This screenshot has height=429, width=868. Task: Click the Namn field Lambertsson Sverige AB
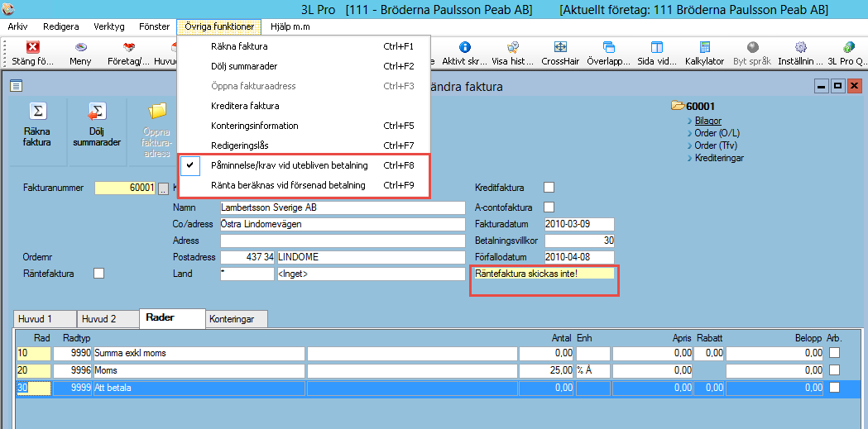coord(343,207)
